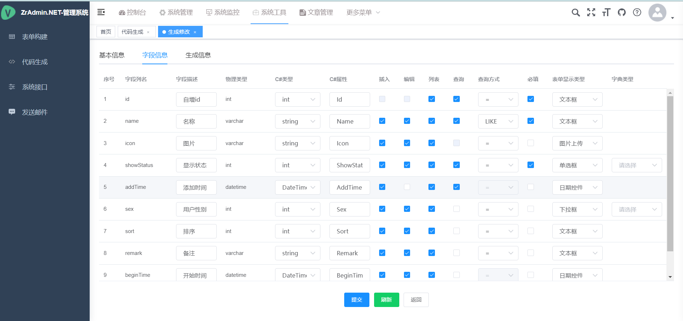Click the green 刷新 button

tap(386, 300)
